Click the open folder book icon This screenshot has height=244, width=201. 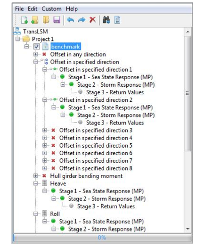[46, 20]
